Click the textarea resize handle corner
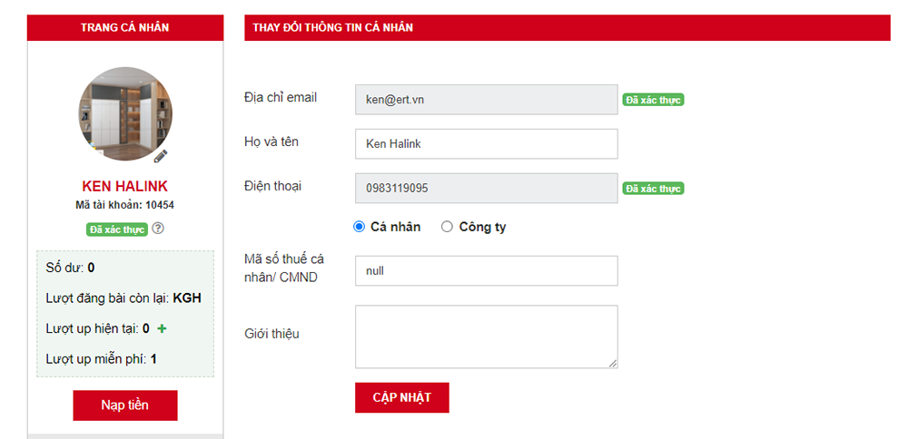Screen dimensions: 908x439 pos(613,364)
